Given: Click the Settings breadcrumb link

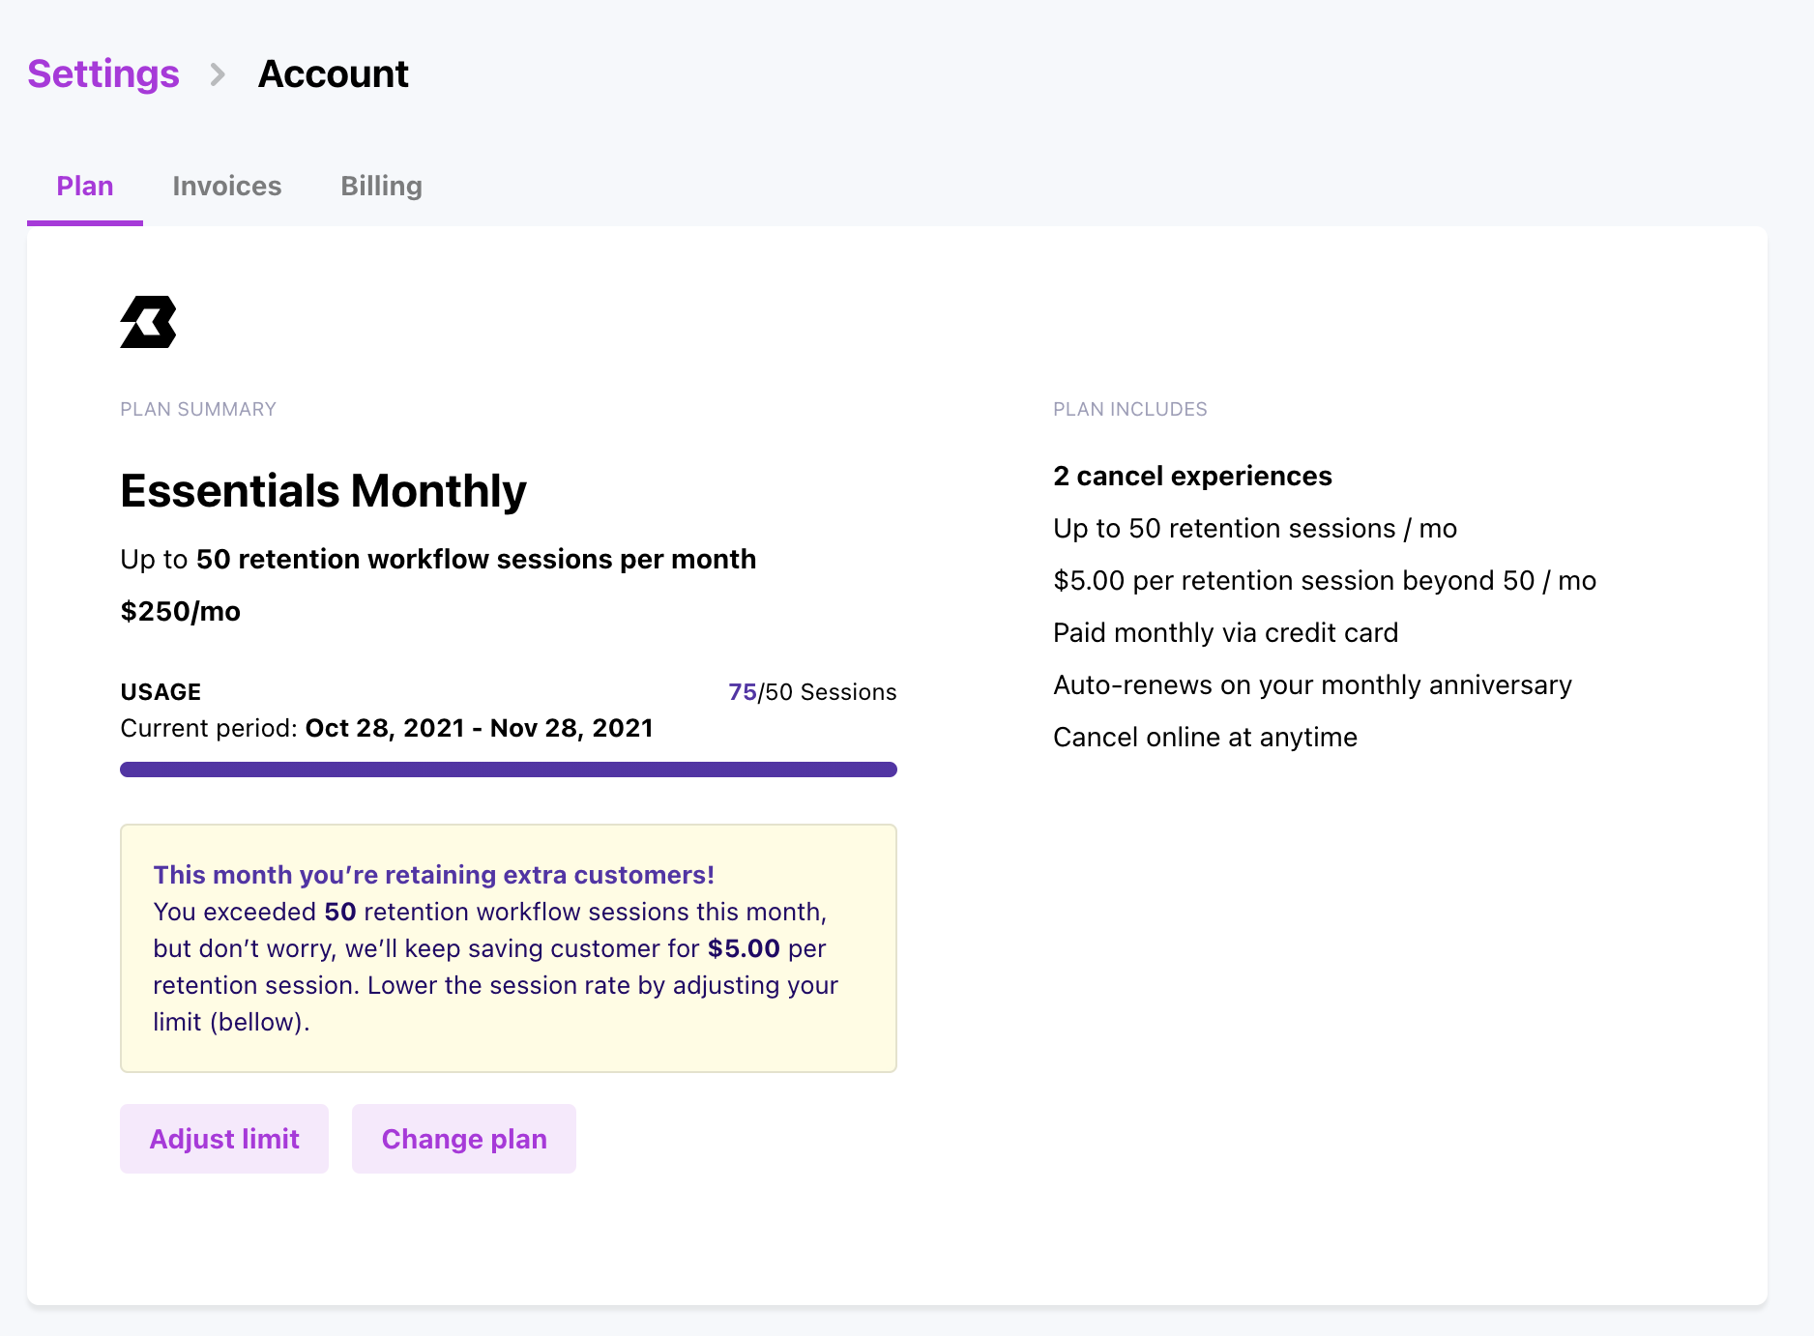Looking at the screenshot, I should 103,74.
